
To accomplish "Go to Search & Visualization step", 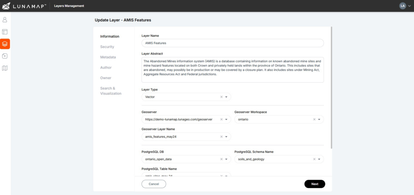I will coord(111,91).
